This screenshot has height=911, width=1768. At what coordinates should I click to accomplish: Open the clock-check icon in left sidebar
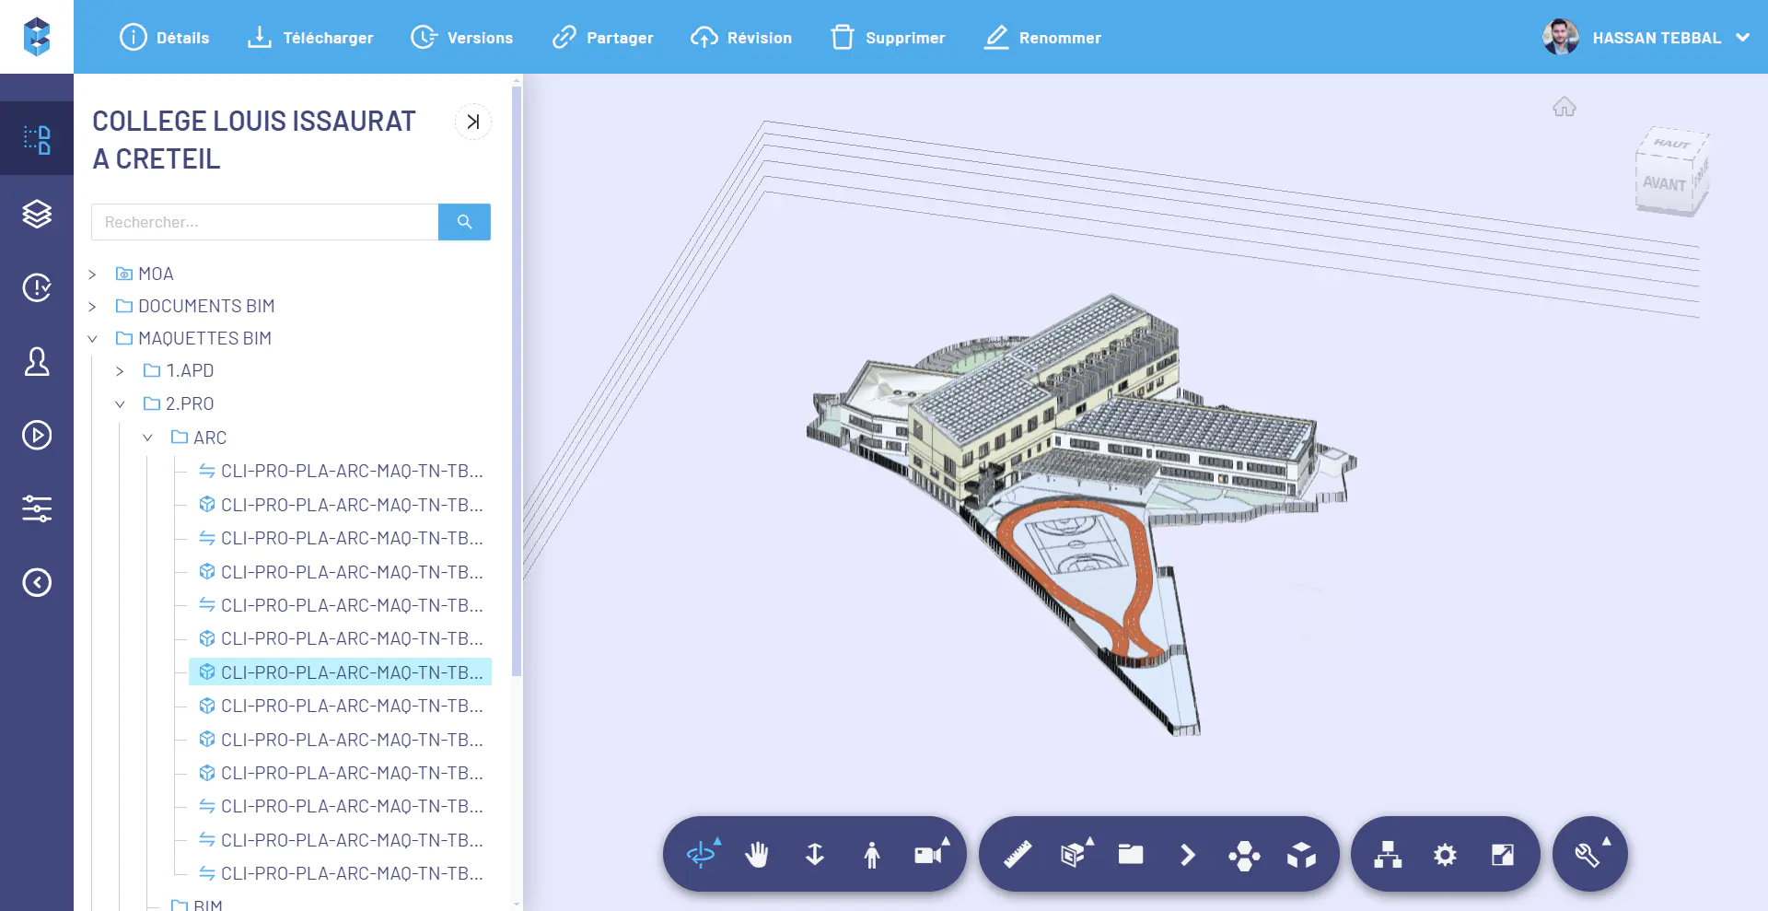(x=37, y=287)
